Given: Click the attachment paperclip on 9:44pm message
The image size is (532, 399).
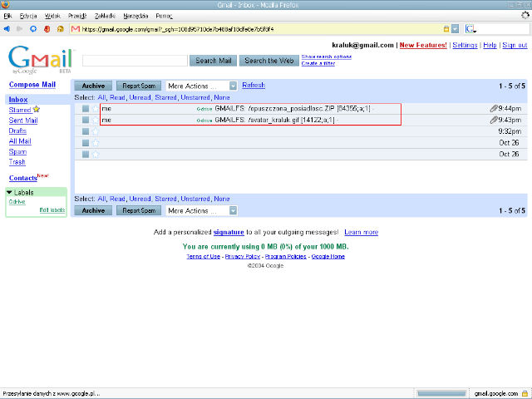Looking at the screenshot, I should pos(494,109).
